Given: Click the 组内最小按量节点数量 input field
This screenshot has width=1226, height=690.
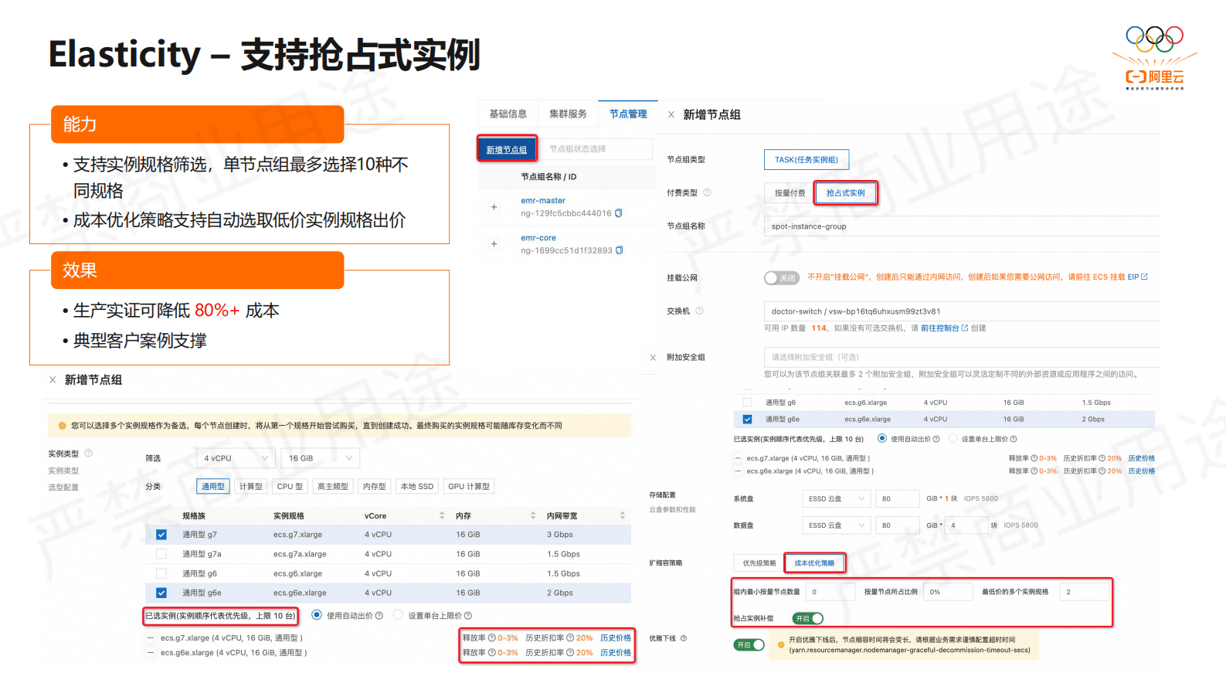Looking at the screenshot, I should click(830, 592).
